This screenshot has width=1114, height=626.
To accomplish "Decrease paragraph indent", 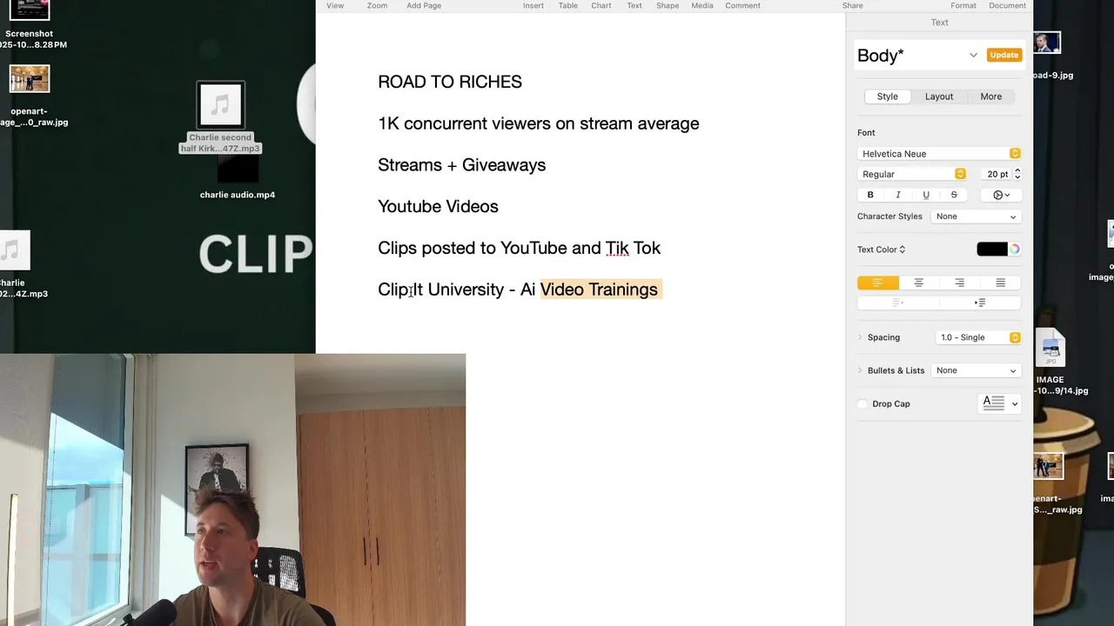I will click(898, 303).
